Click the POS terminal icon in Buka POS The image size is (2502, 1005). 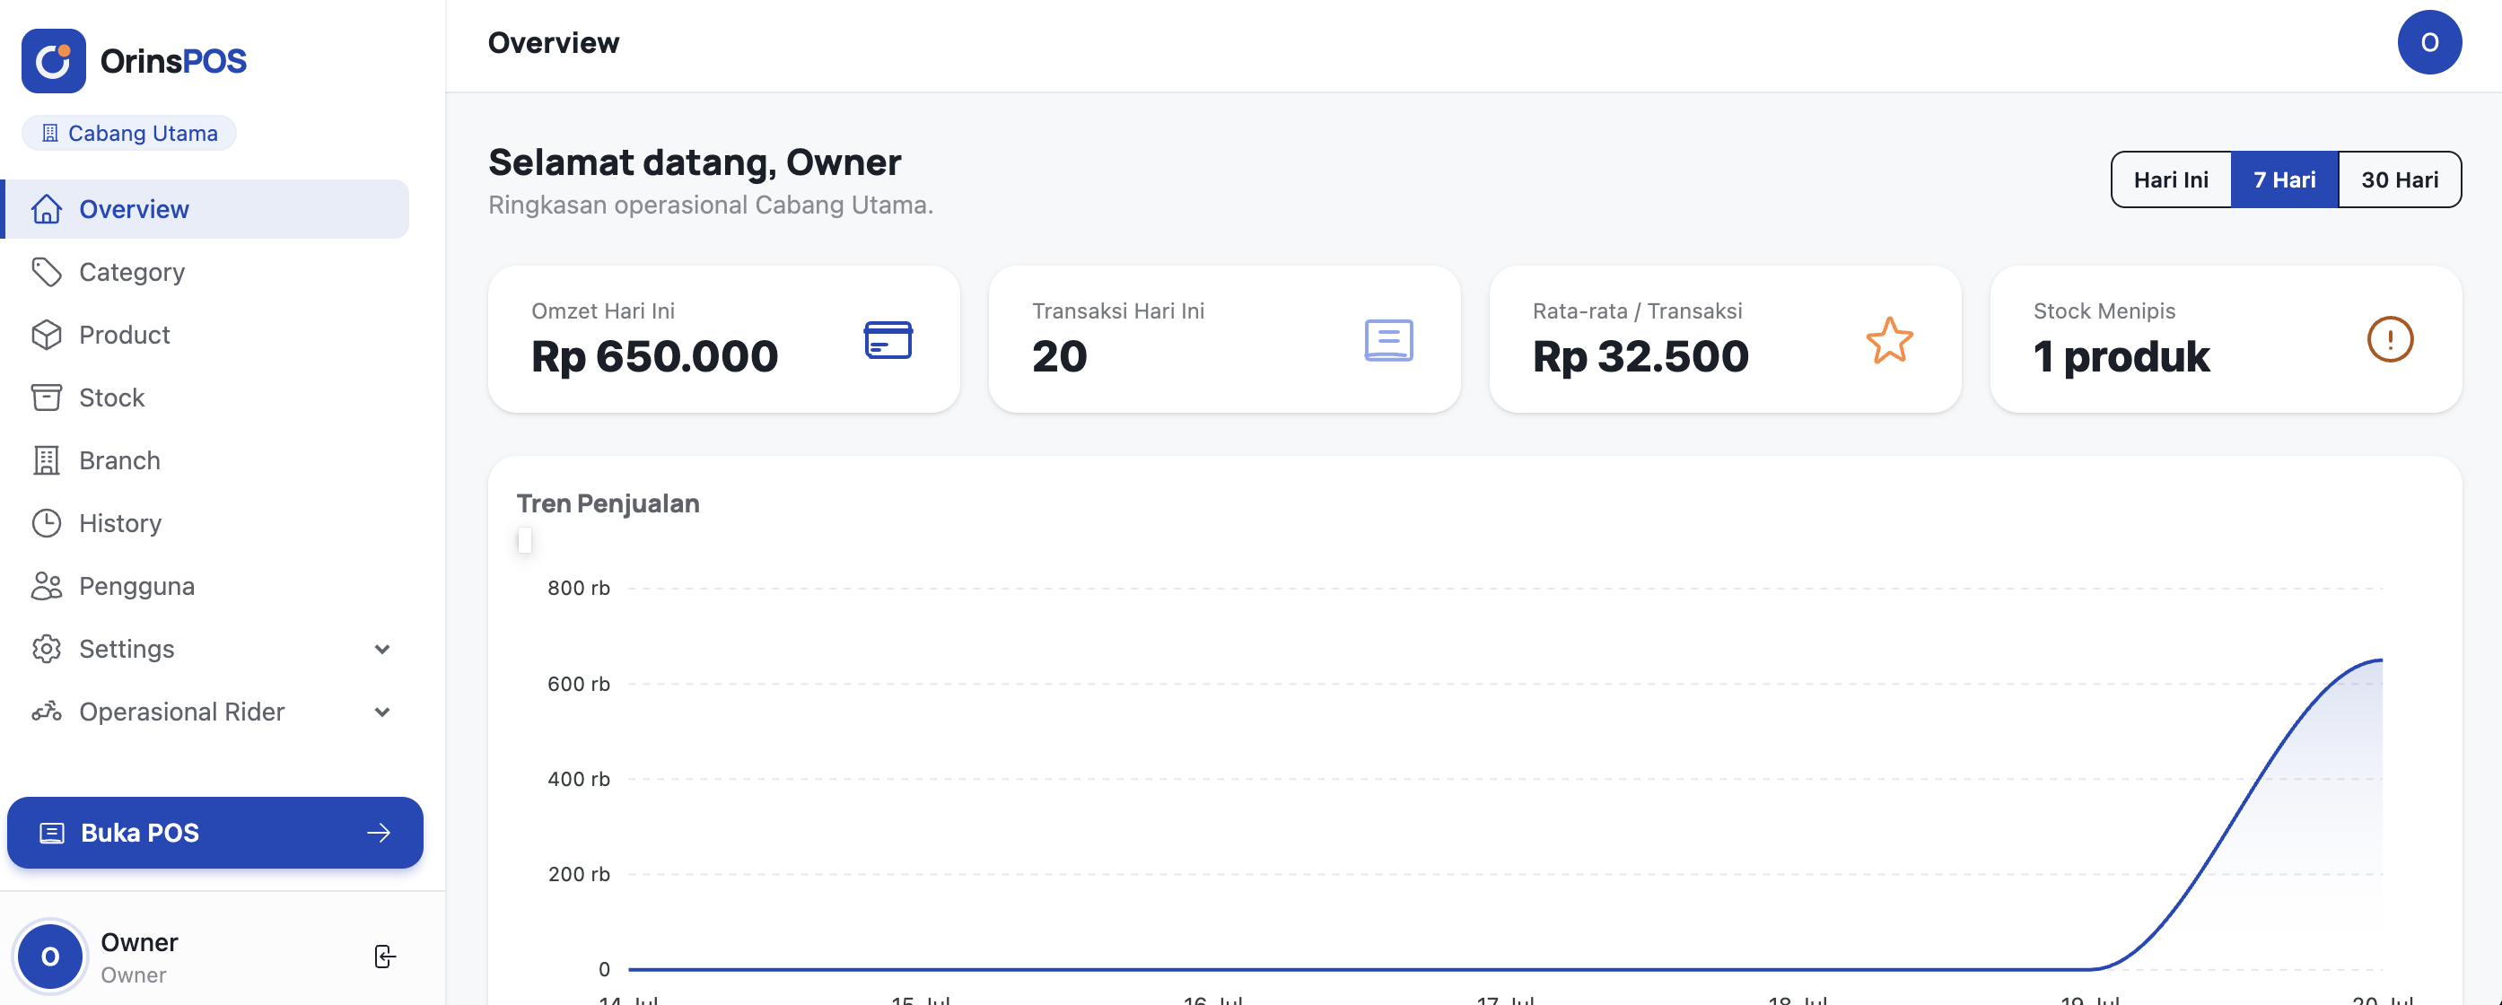click(x=51, y=833)
